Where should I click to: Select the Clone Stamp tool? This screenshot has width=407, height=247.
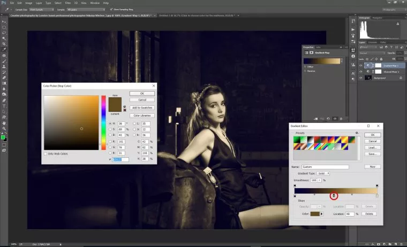point(4,67)
